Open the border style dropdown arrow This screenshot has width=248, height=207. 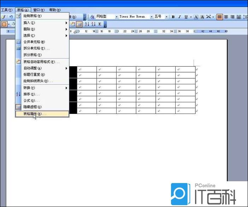click(x=9, y=24)
